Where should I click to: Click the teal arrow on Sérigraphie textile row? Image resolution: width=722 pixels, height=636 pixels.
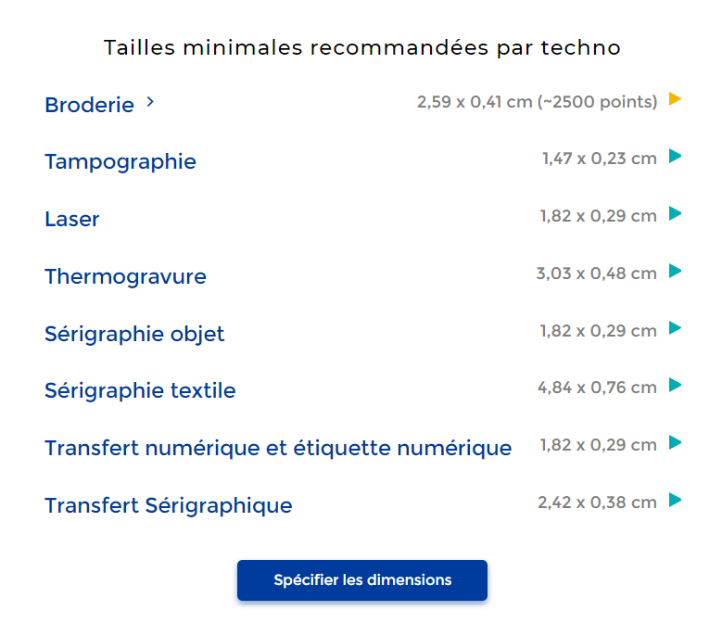click(x=676, y=386)
